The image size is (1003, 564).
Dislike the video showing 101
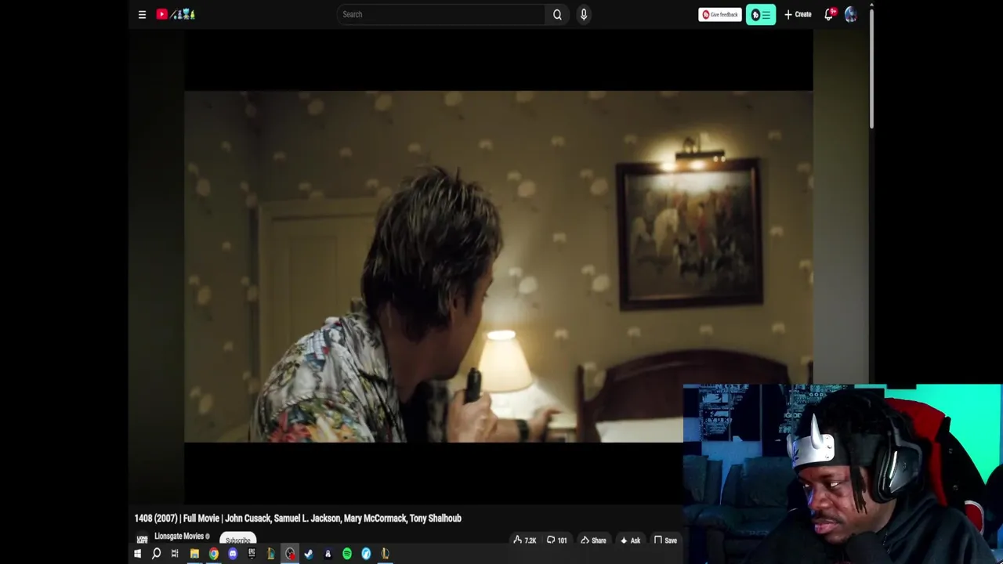coord(556,540)
